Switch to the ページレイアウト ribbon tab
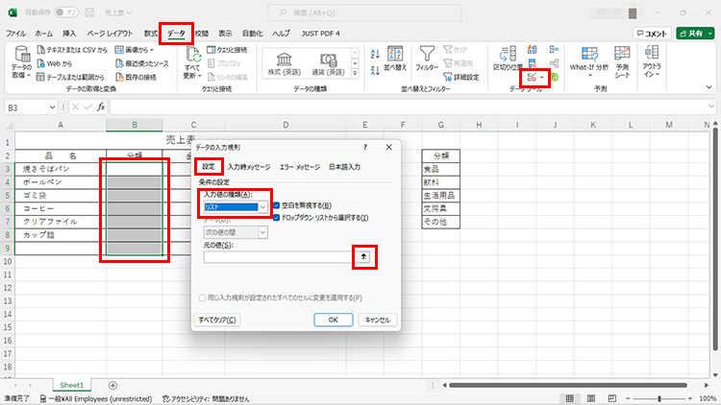 pos(110,33)
